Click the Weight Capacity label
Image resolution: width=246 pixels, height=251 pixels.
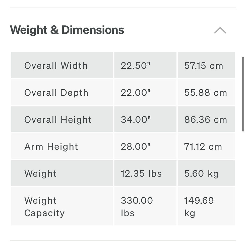pyautogui.click(x=44, y=207)
